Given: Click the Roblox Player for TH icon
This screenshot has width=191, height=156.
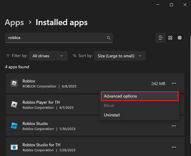Looking at the screenshot, I should [14, 105].
